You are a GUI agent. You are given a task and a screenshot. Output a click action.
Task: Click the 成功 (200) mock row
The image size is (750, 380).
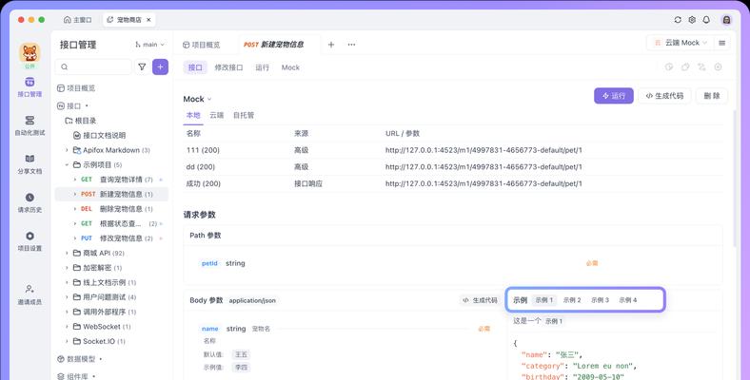pyautogui.click(x=452, y=183)
